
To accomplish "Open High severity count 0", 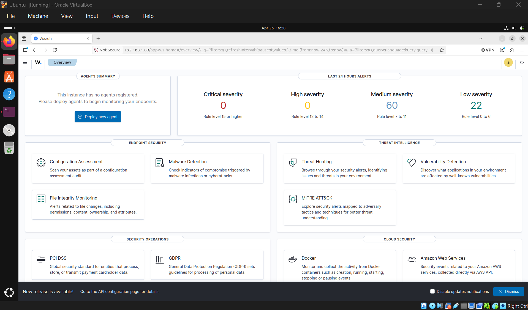I will click(307, 106).
